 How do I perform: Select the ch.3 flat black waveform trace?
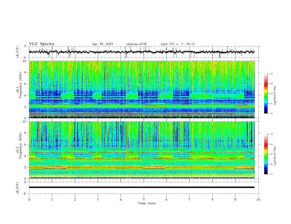click(x=141, y=187)
